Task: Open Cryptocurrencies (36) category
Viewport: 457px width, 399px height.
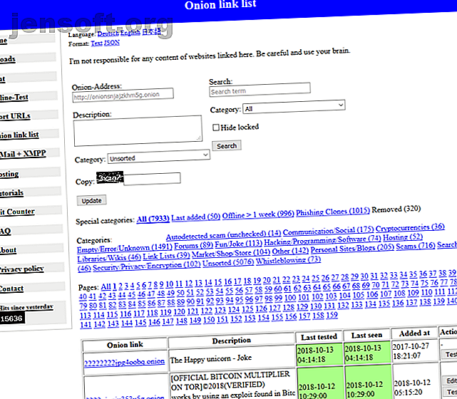Action: [410, 227]
